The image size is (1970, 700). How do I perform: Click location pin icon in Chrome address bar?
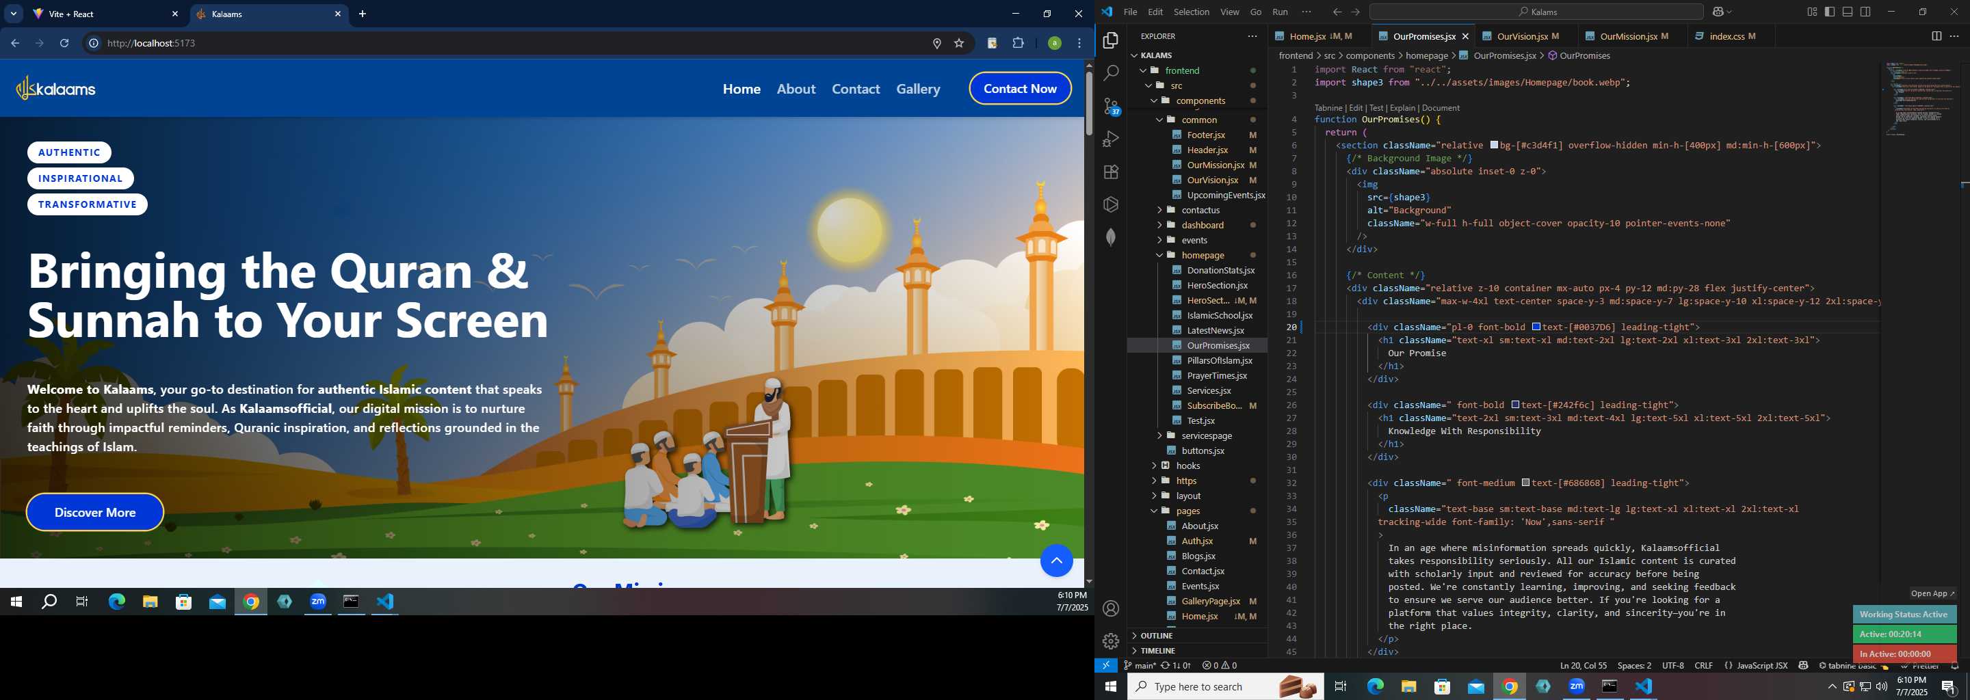pyautogui.click(x=937, y=43)
